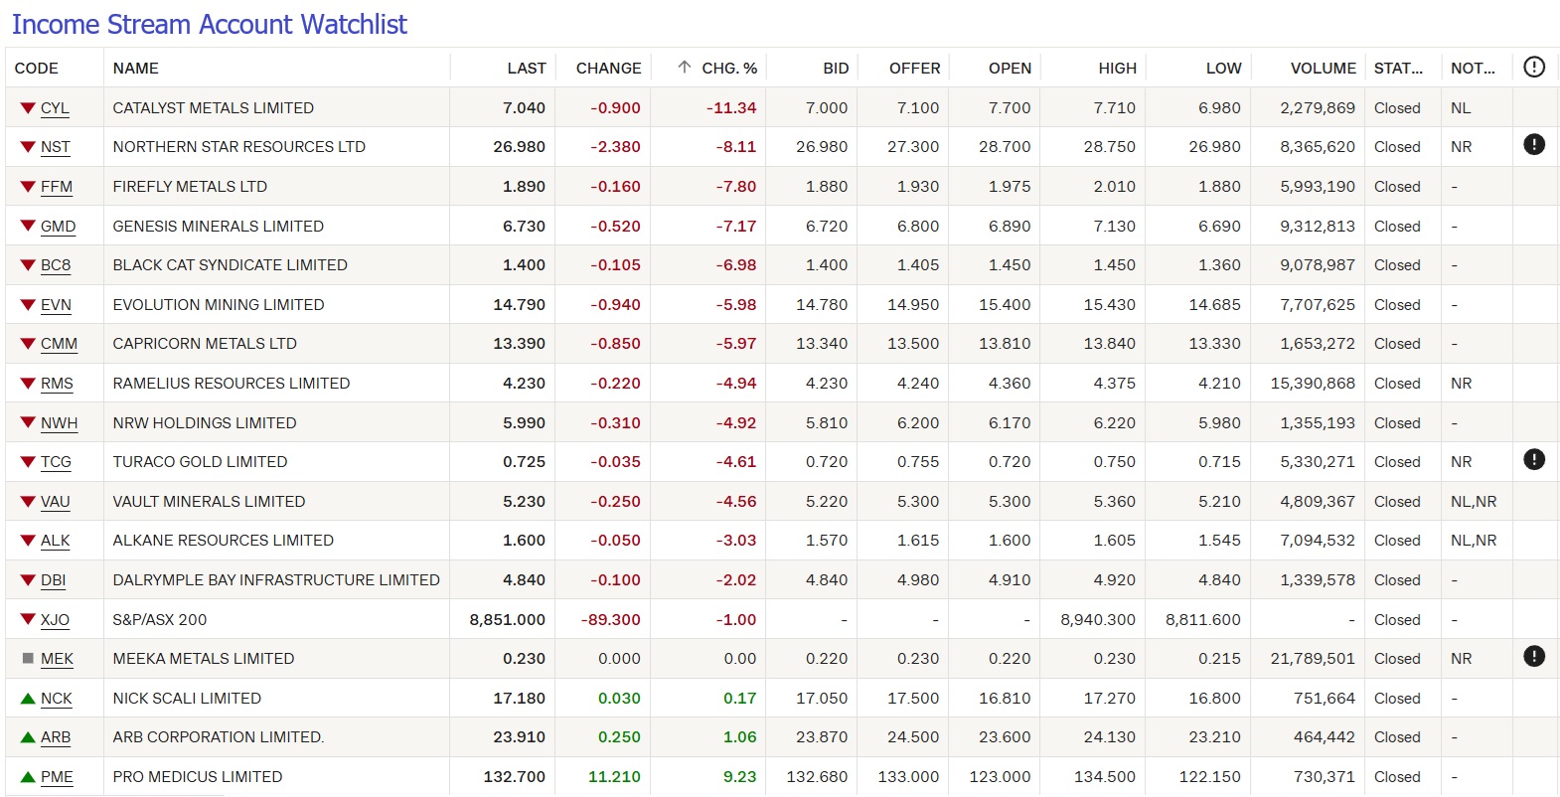Viewport: 1560px width, 797px height.
Task: Click the grey unchanged square beside MEK
Action: [x=28, y=658]
